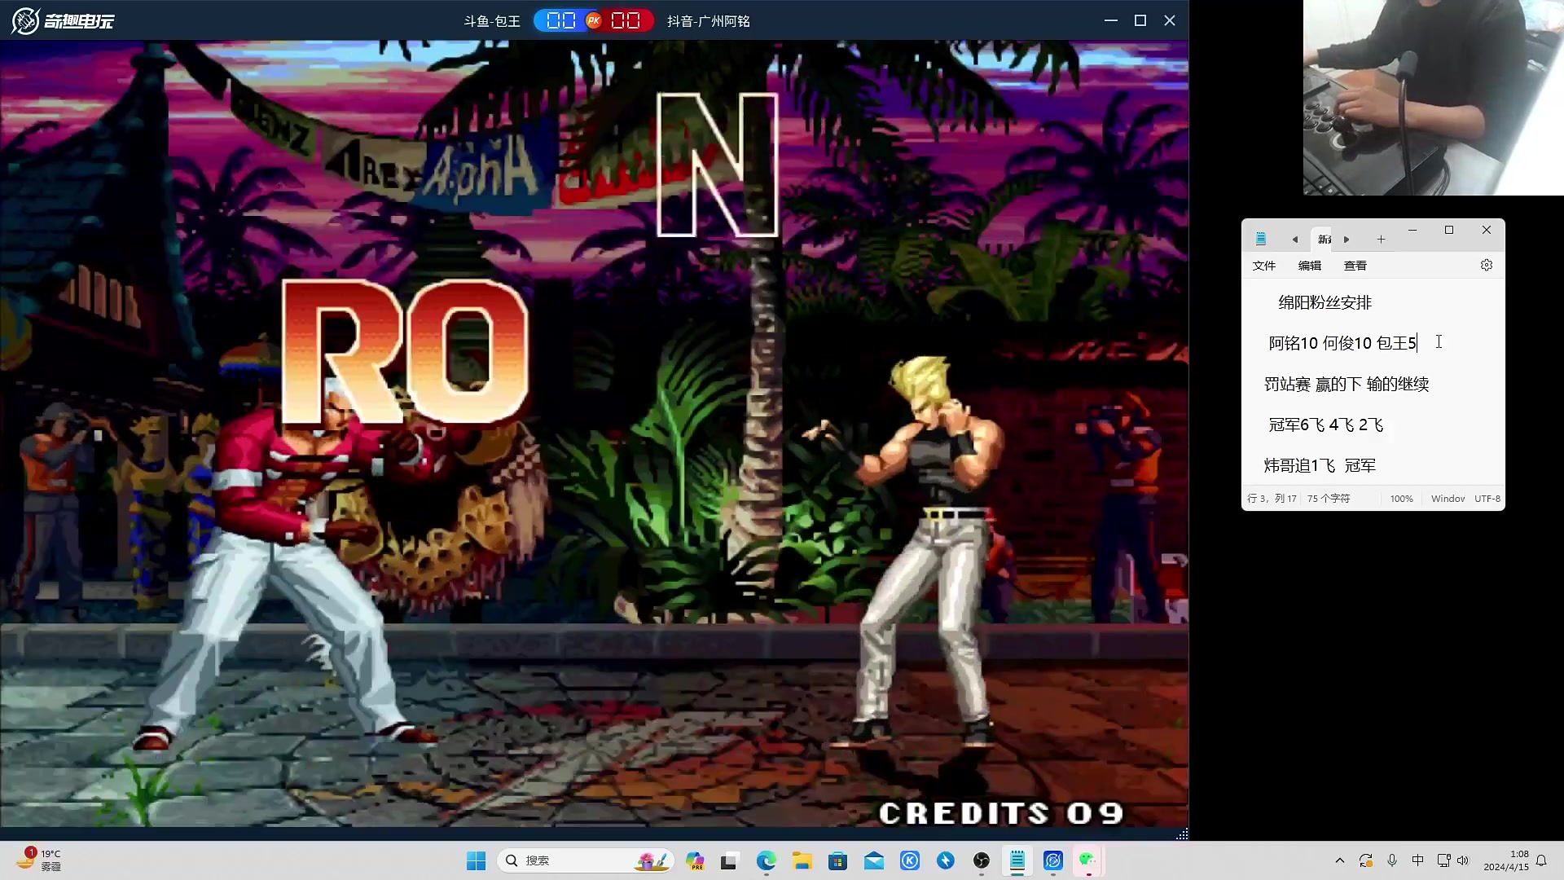This screenshot has width=1564, height=880.
Task: Open the 编辑 menu in Notepad
Action: [x=1310, y=266]
